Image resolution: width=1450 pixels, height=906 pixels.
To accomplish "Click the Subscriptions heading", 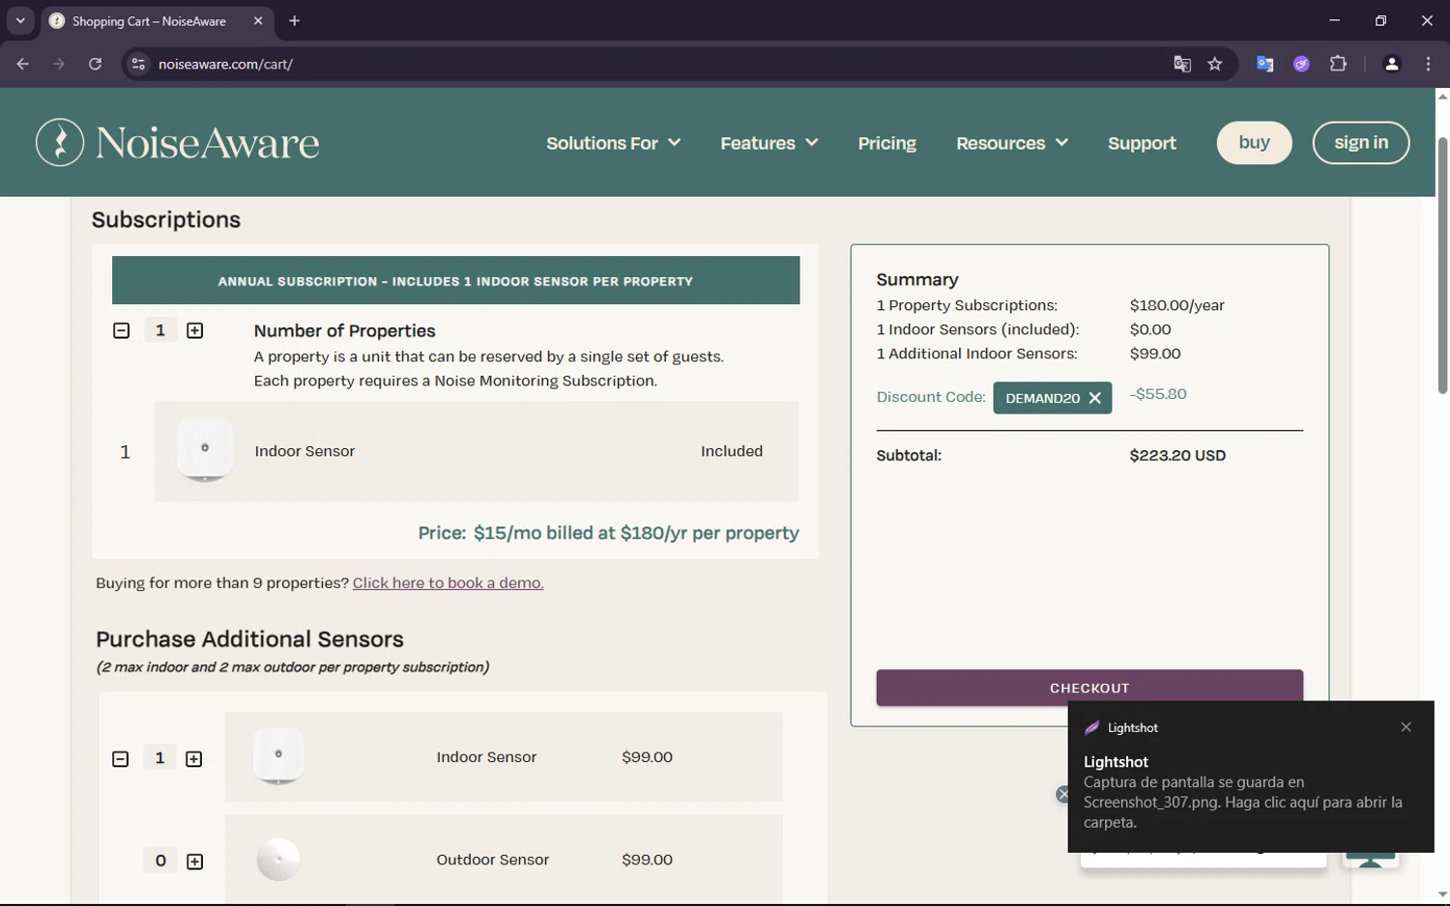I will click(166, 219).
